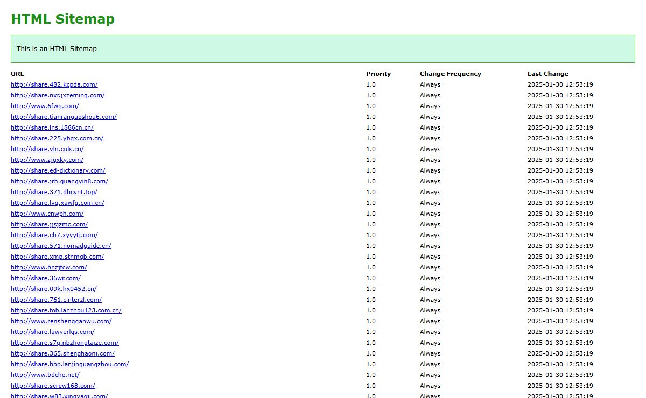Viewport: 646px width, 398px height.
Task: Open share.571.nomadguide.cn link
Action: [61, 246]
